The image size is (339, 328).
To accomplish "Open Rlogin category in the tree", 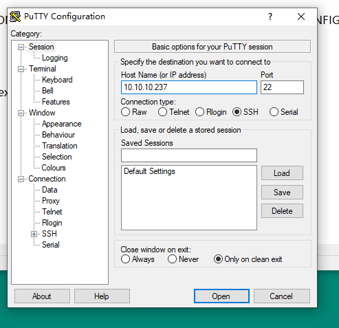I will [52, 223].
